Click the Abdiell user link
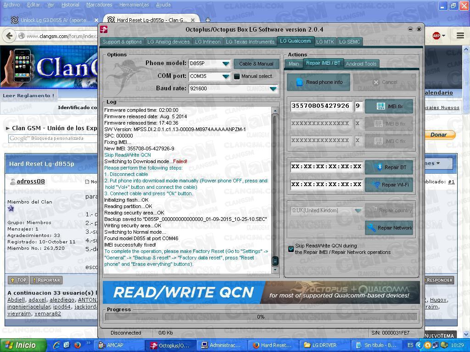 click(x=16, y=300)
